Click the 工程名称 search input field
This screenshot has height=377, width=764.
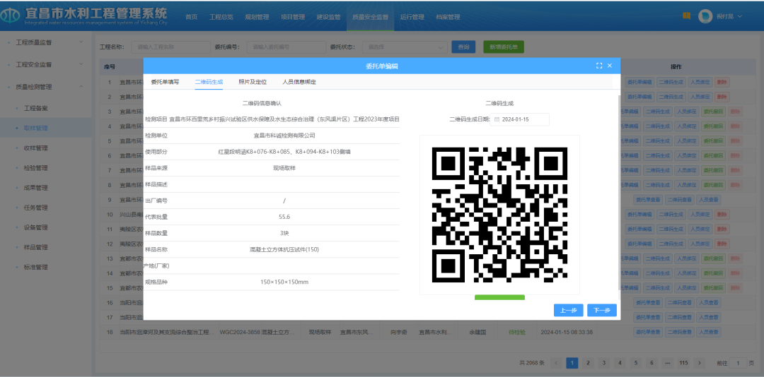(x=168, y=47)
